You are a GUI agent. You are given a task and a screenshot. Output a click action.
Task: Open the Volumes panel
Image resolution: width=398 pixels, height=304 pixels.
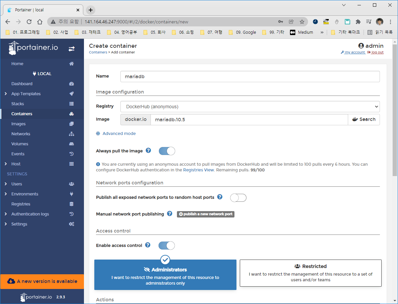tap(19, 144)
